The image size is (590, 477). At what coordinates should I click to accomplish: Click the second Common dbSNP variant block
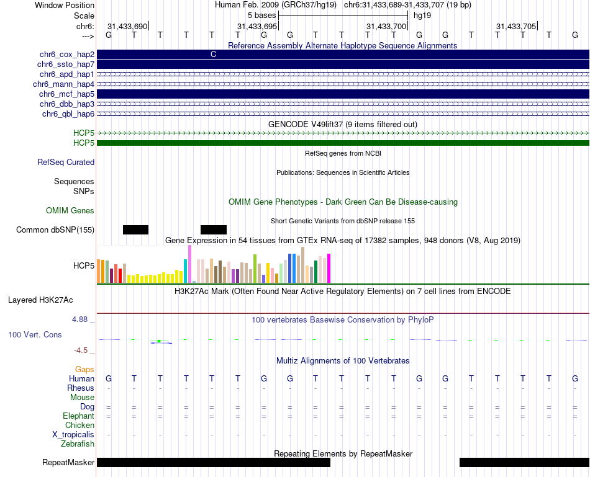[214, 230]
